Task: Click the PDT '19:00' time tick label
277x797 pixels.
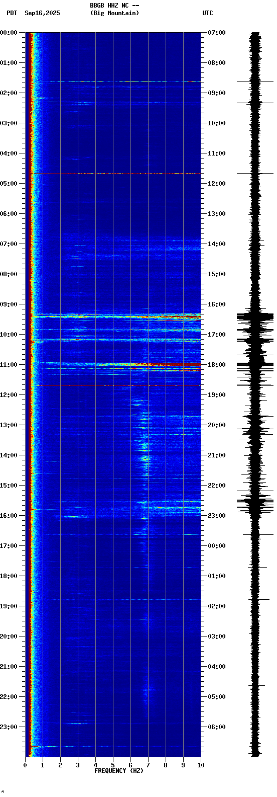Action: coord(9,606)
